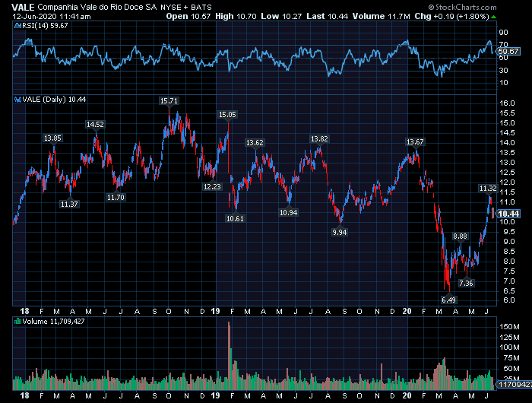Screen dimensions: 532x403
Task: Click the company name Companhia Vale do Rio Doce SA
Action: [x=97, y=7]
